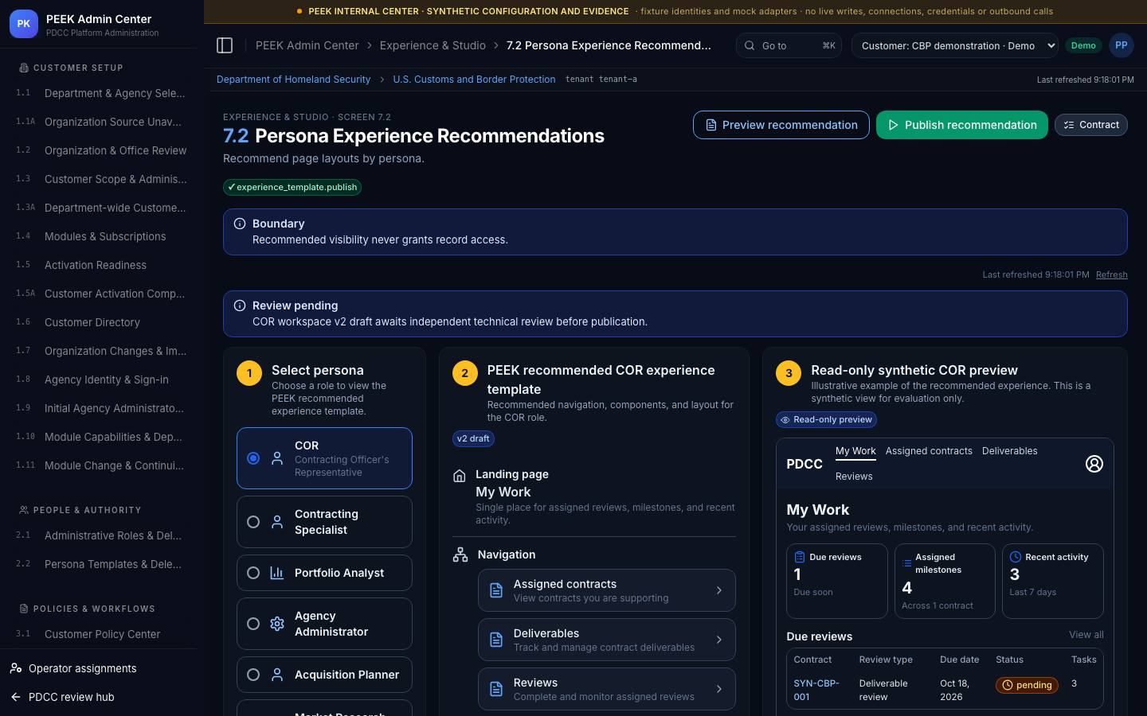The image size is (1147, 716).
Task: Switch to the My Work preview tab
Action: click(855, 451)
